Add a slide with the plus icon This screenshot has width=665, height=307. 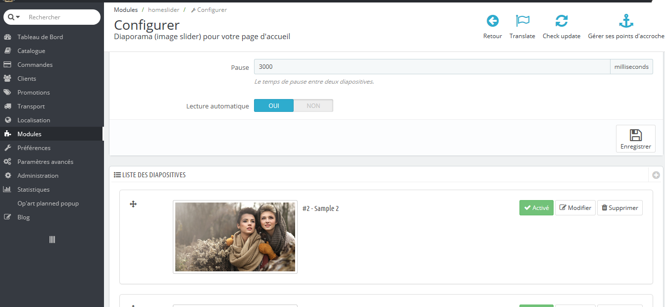[x=656, y=175]
